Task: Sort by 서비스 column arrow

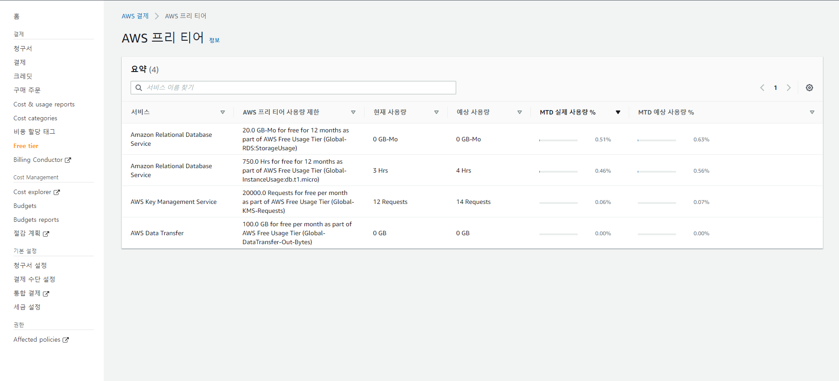Action: click(x=223, y=112)
